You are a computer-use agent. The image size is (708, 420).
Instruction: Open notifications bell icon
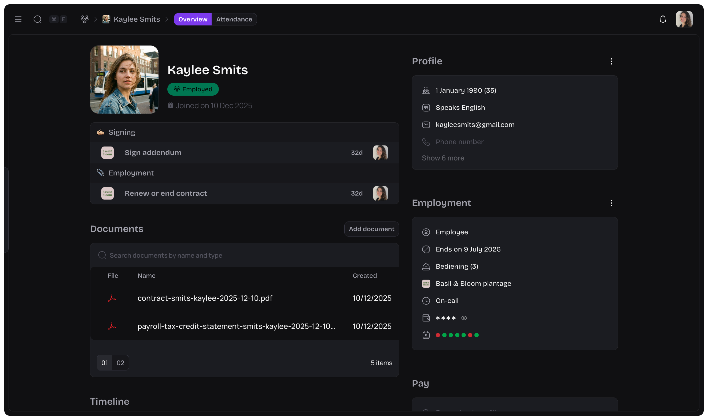coord(663,19)
